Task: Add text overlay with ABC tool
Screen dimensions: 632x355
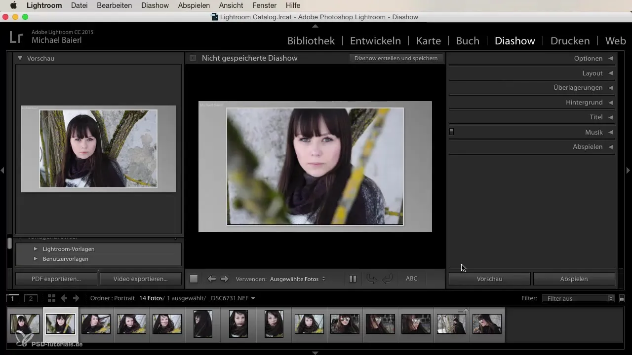Action: tap(411, 279)
